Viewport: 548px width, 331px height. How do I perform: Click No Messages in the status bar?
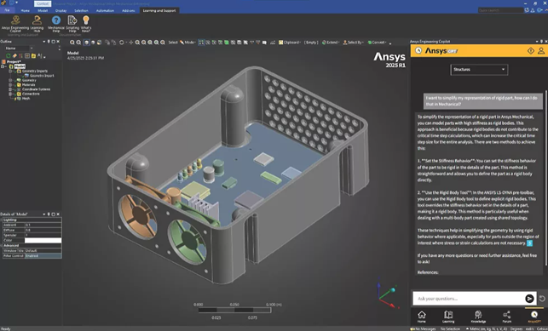[425, 328]
